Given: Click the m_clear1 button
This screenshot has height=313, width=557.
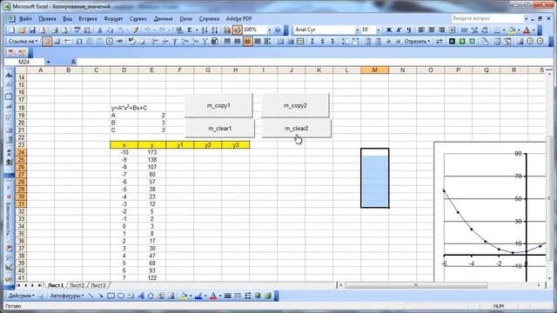Looking at the screenshot, I should click(219, 128).
